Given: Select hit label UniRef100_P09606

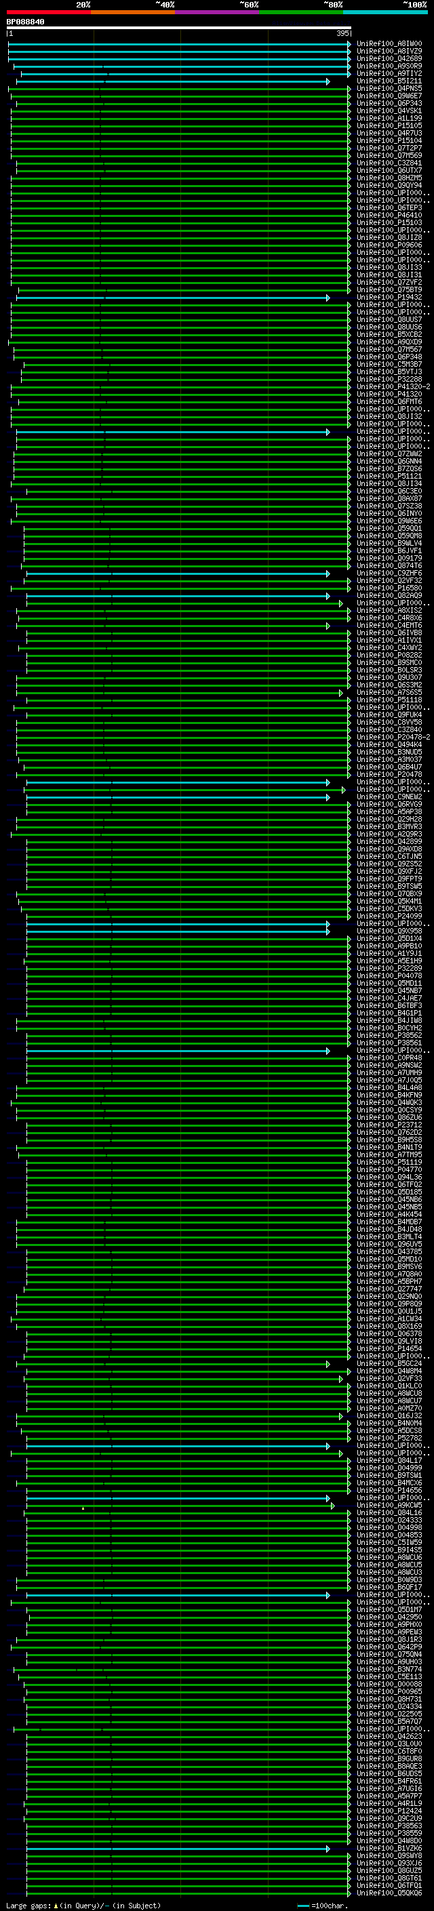Looking at the screenshot, I should (x=389, y=245).
